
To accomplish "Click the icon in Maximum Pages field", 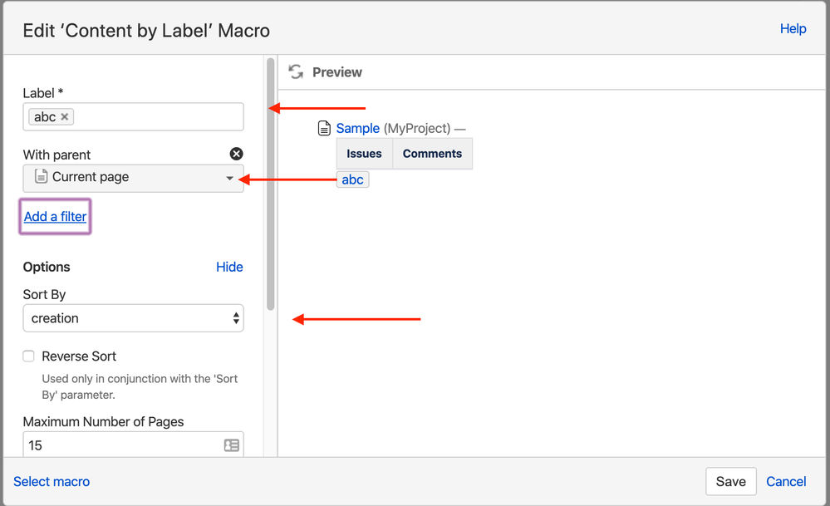I will tap(232, 445).
